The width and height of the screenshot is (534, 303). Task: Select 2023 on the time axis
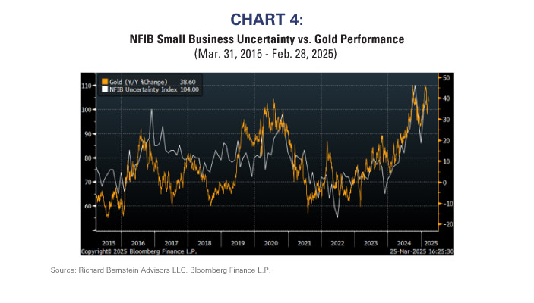click(371, 242)
